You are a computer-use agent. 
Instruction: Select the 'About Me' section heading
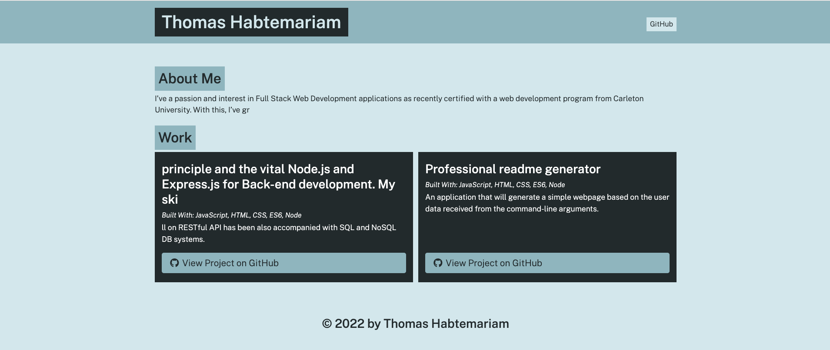point(190,79)
